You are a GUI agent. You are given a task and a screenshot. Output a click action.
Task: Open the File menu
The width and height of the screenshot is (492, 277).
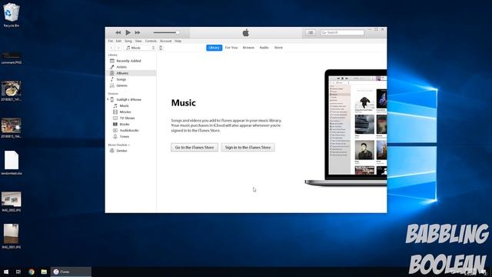coord(111,41)
